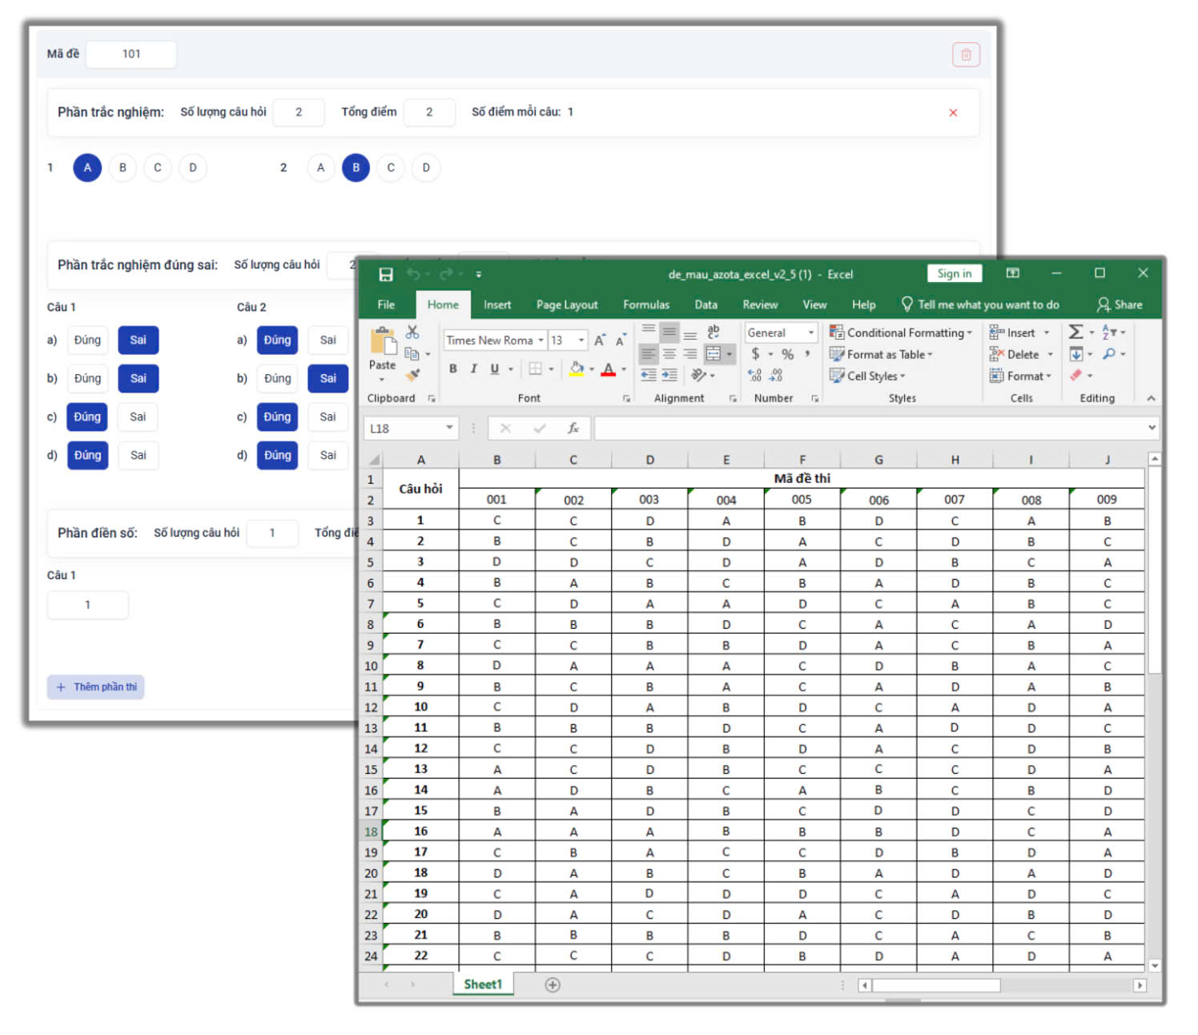Click the Find & Select magnifier icon
The height and width of the screenshot is (1035, 1198).
pos(1109,353)
